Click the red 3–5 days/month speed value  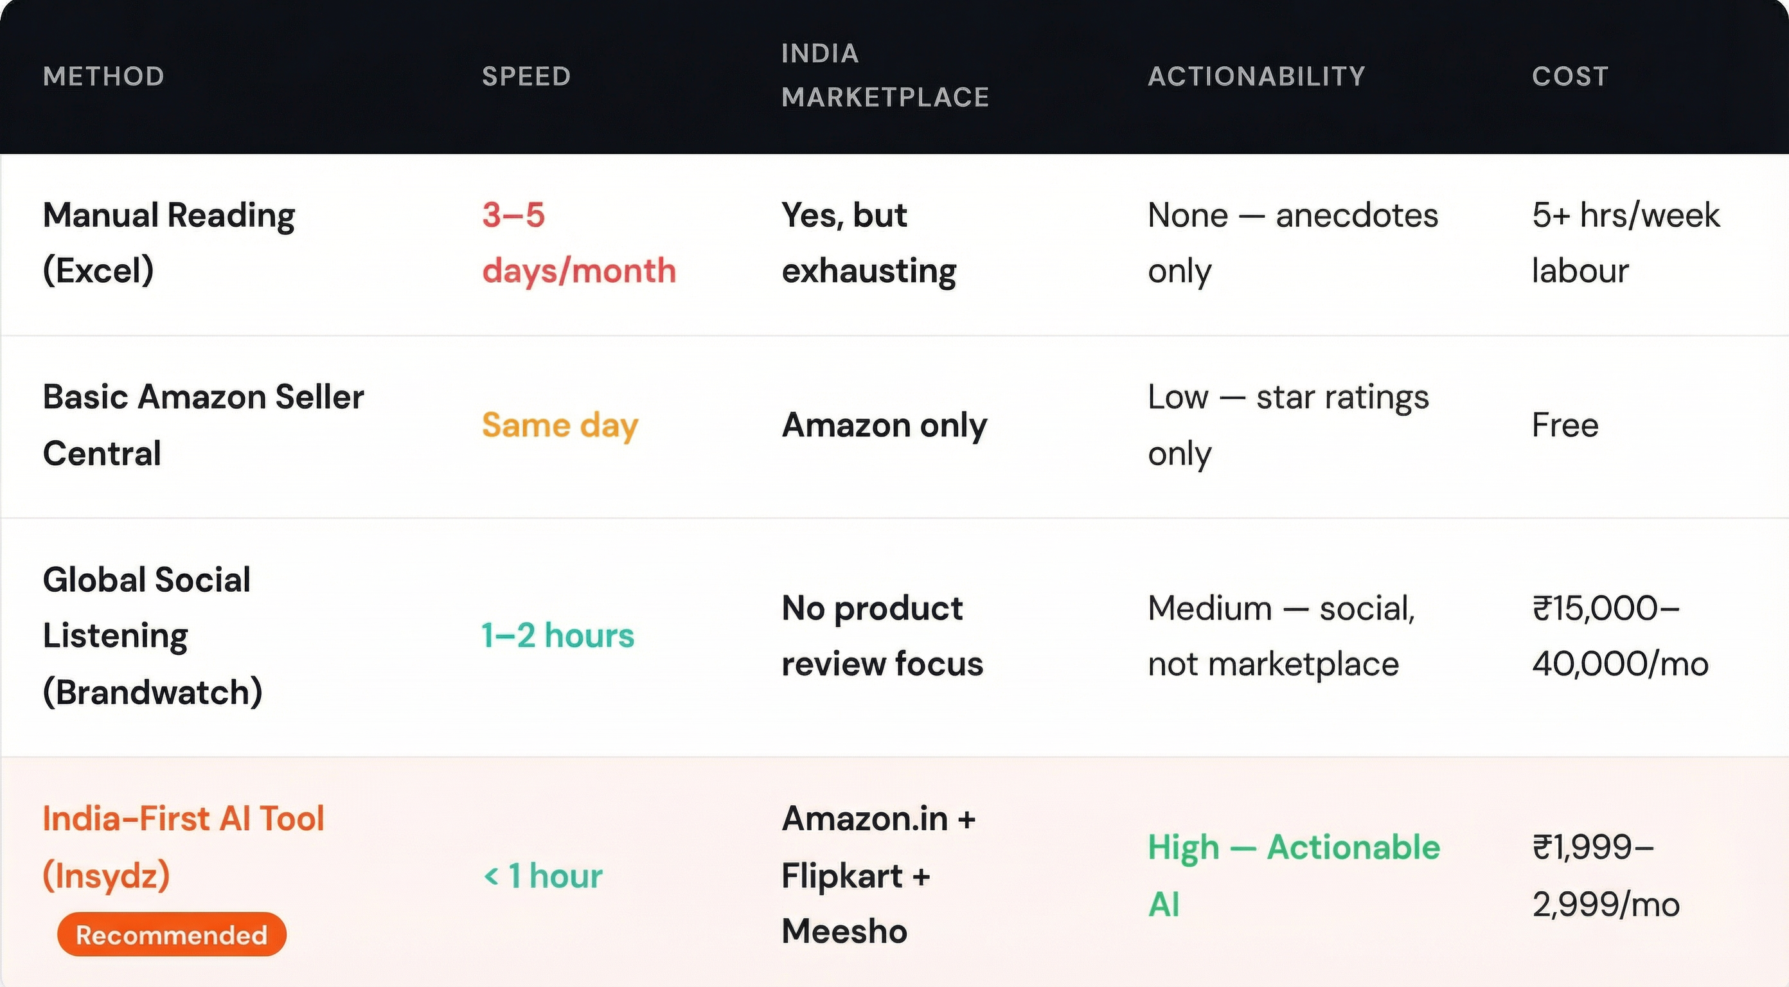click(579, 242)
